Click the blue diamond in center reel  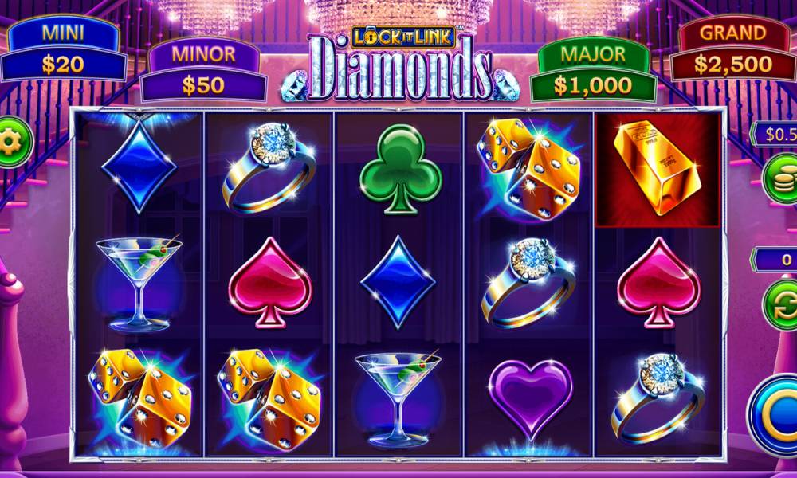398,282
